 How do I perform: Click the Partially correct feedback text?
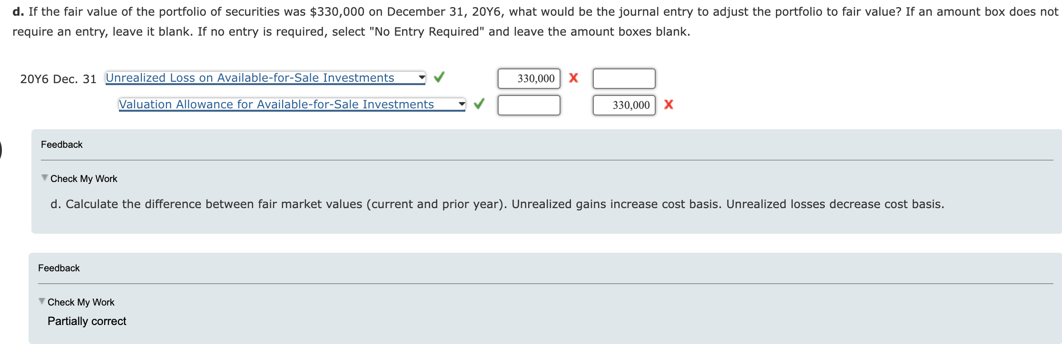tap(87, 321)
